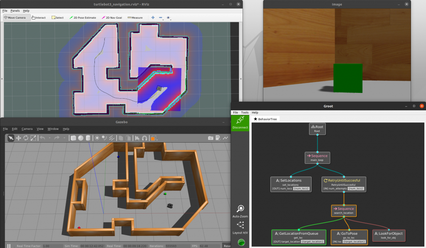Select the 2D Nav Goal tool
The image size is (426, 248).
click(x=111, y=17)
